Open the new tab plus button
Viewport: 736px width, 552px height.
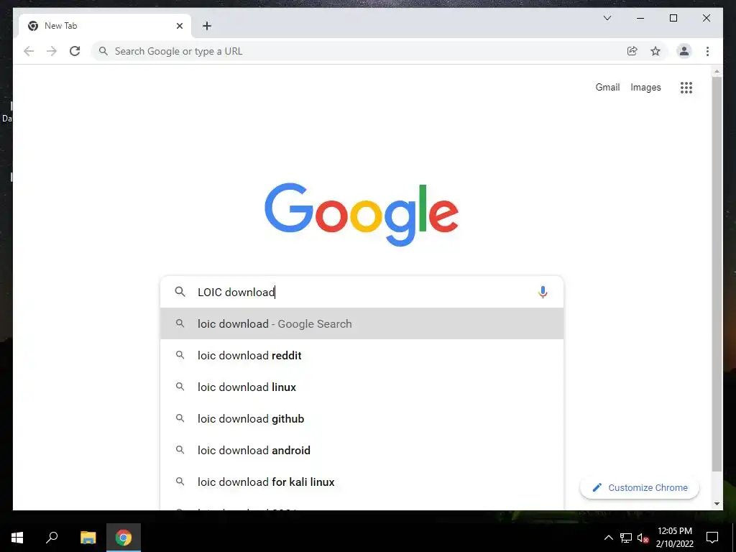(207, 26)
